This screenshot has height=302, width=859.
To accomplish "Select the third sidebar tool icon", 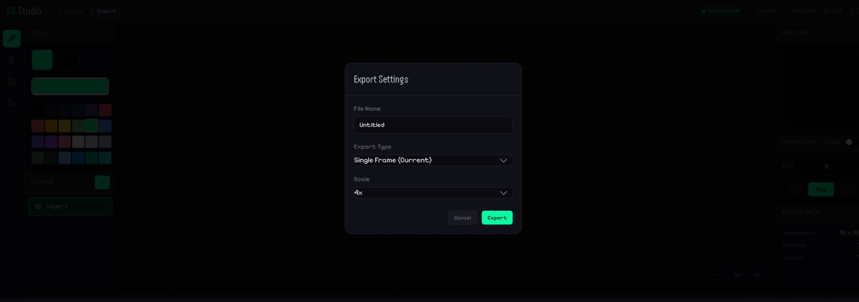I will pyautogui.click(x=11, y=81).
